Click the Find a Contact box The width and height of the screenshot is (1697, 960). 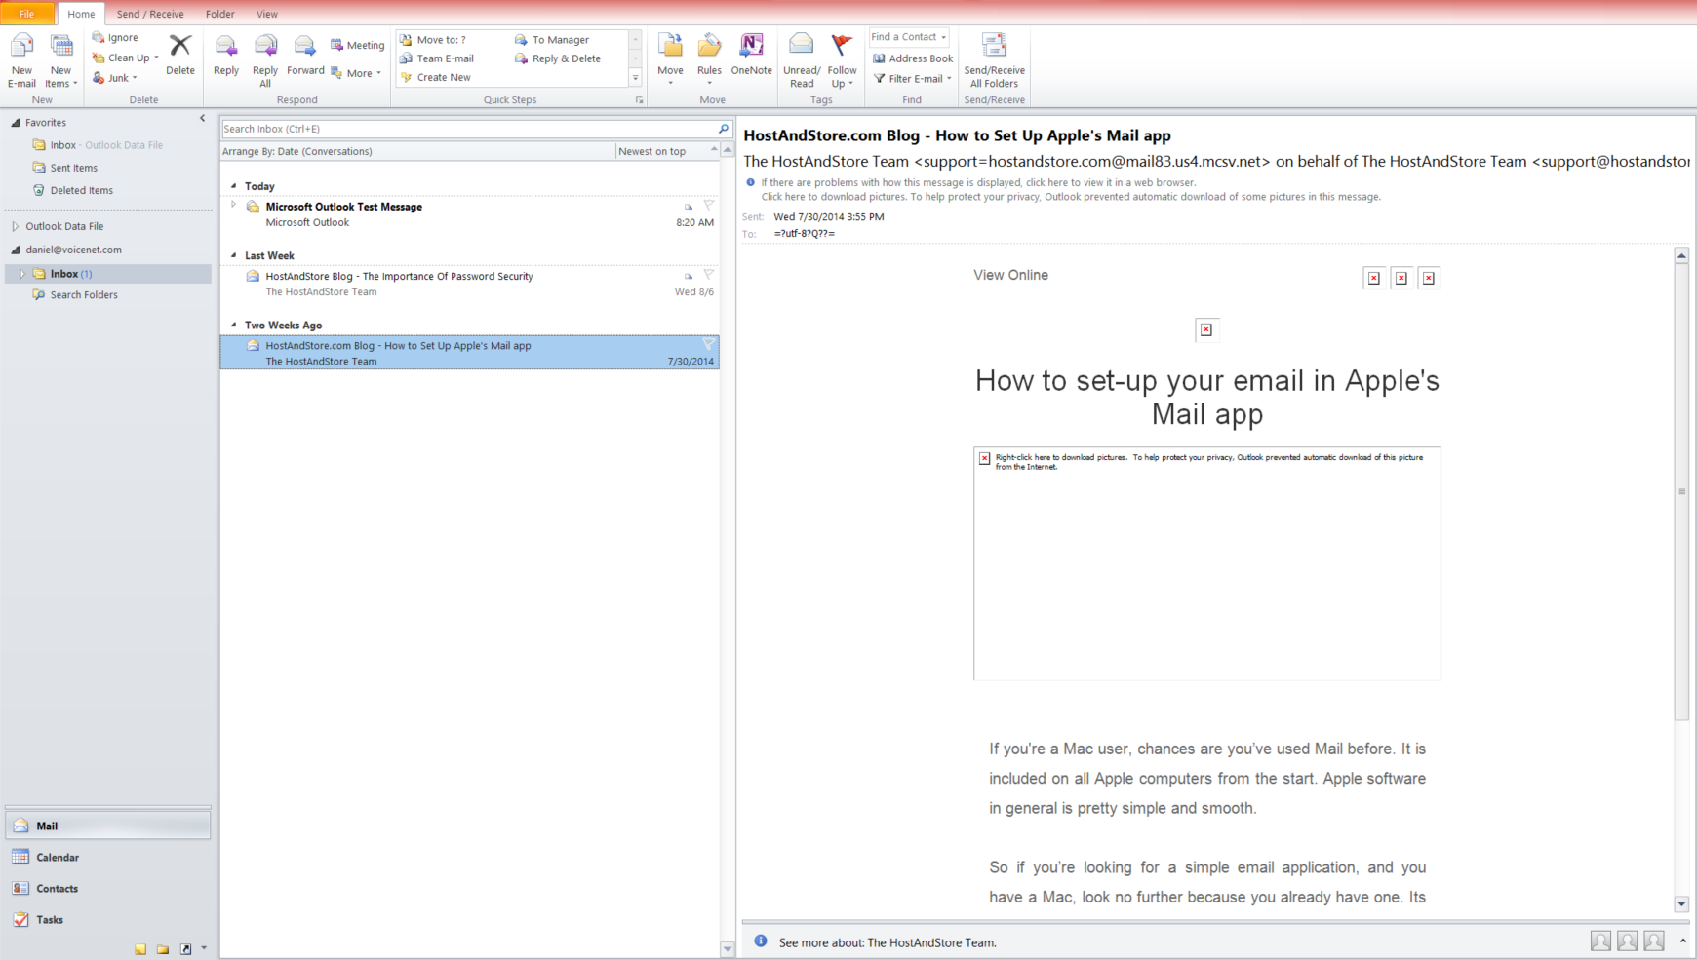pyautogui.click(x=909, y=37)
